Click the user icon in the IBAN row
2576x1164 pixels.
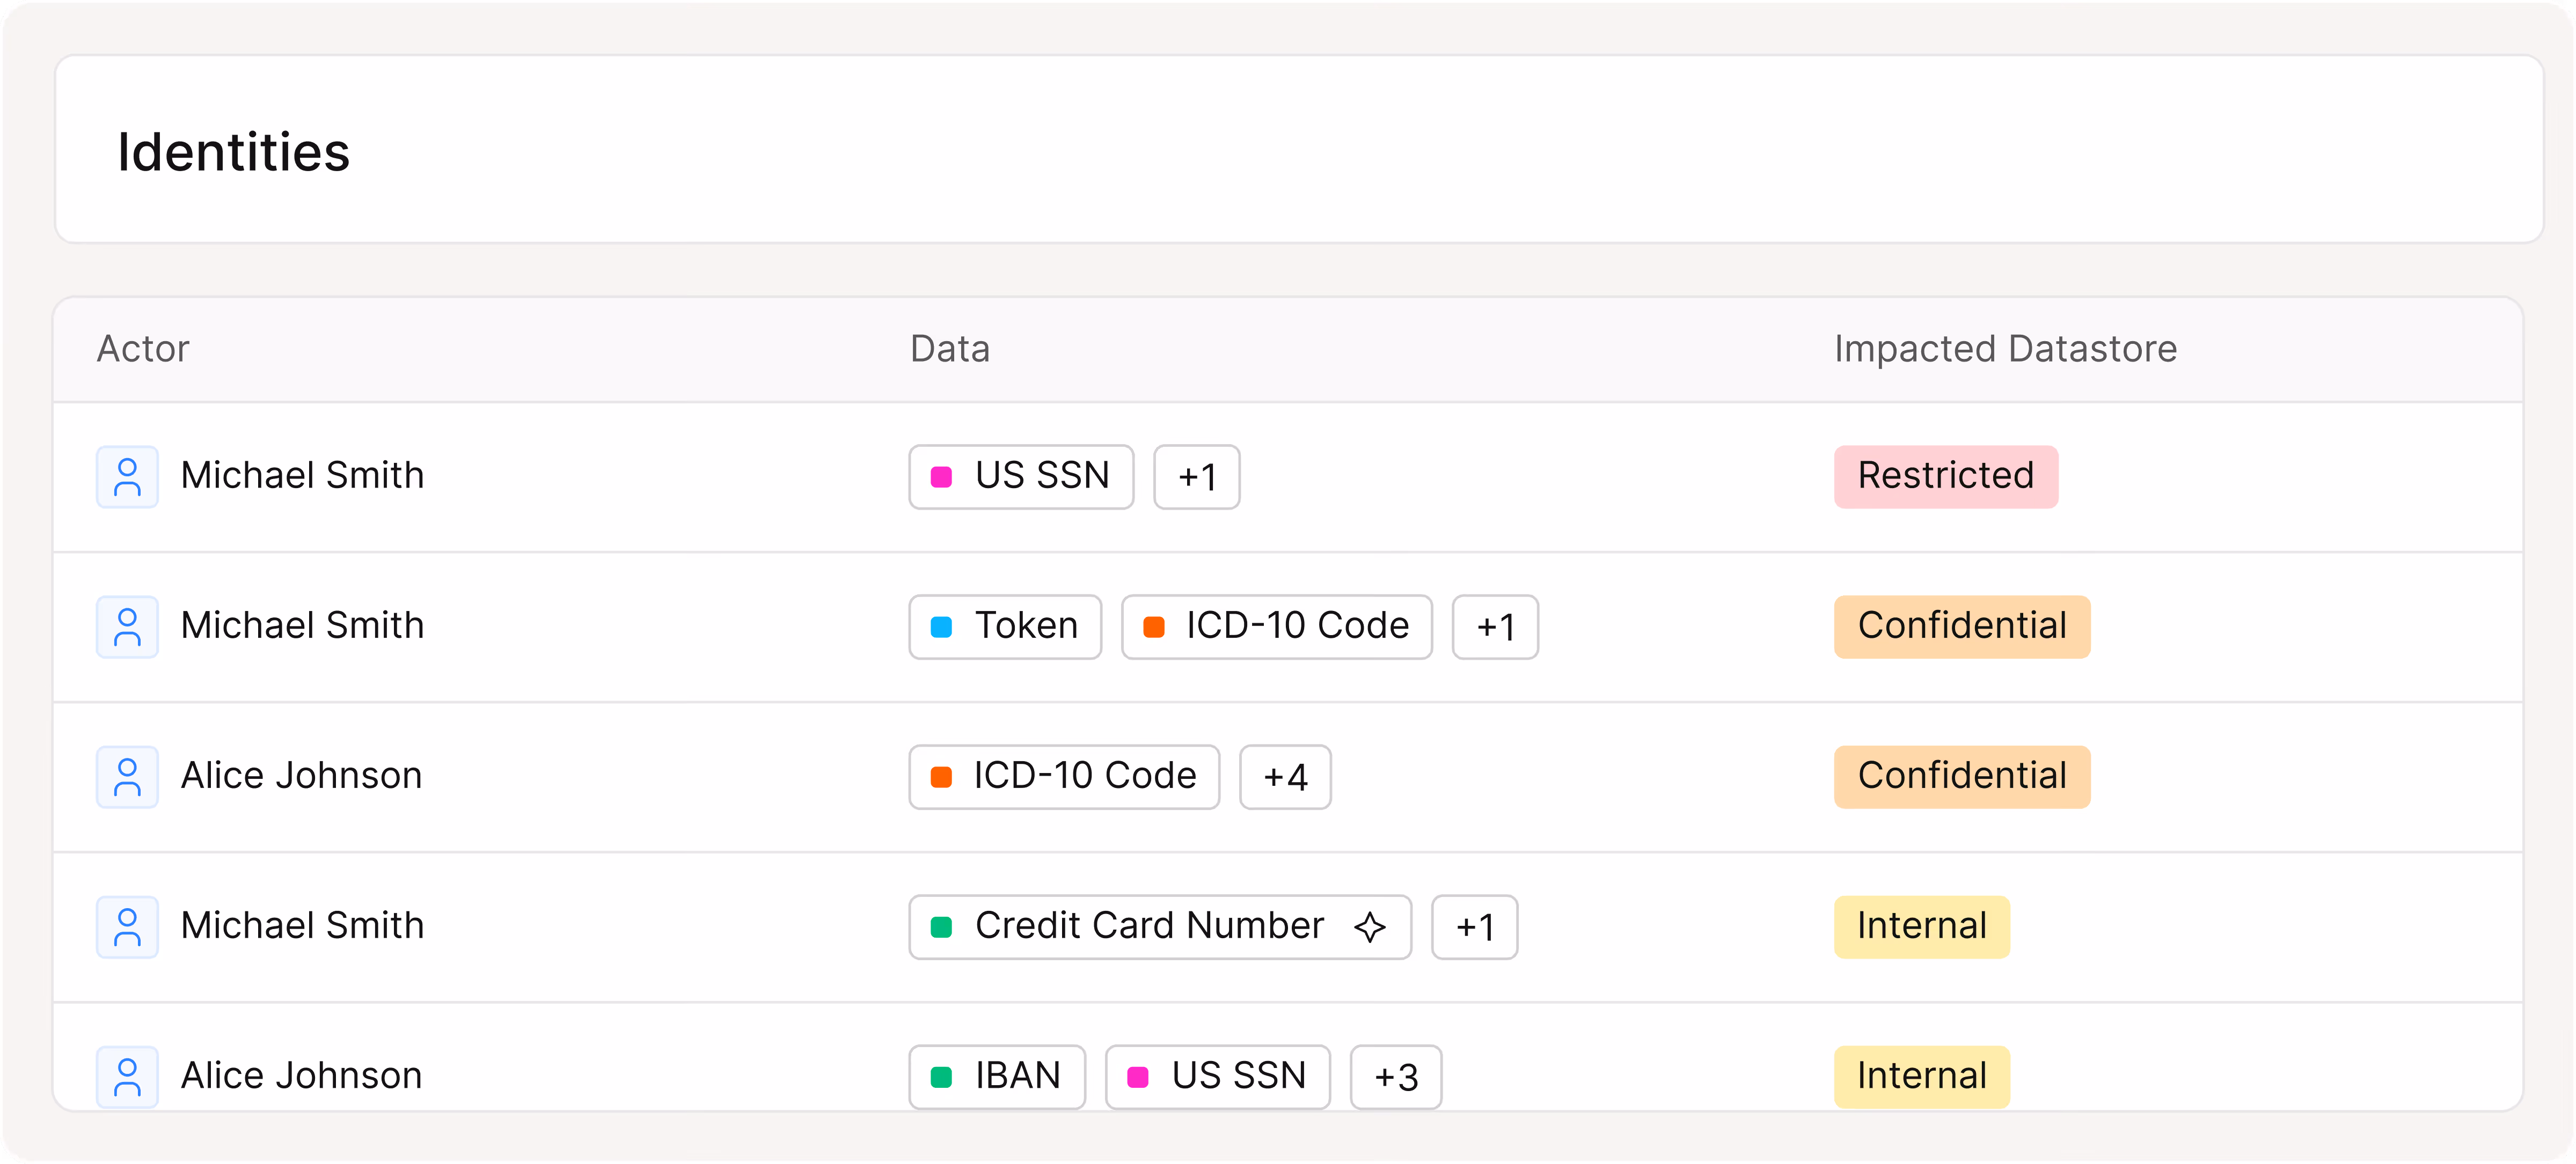[127, 1076]
